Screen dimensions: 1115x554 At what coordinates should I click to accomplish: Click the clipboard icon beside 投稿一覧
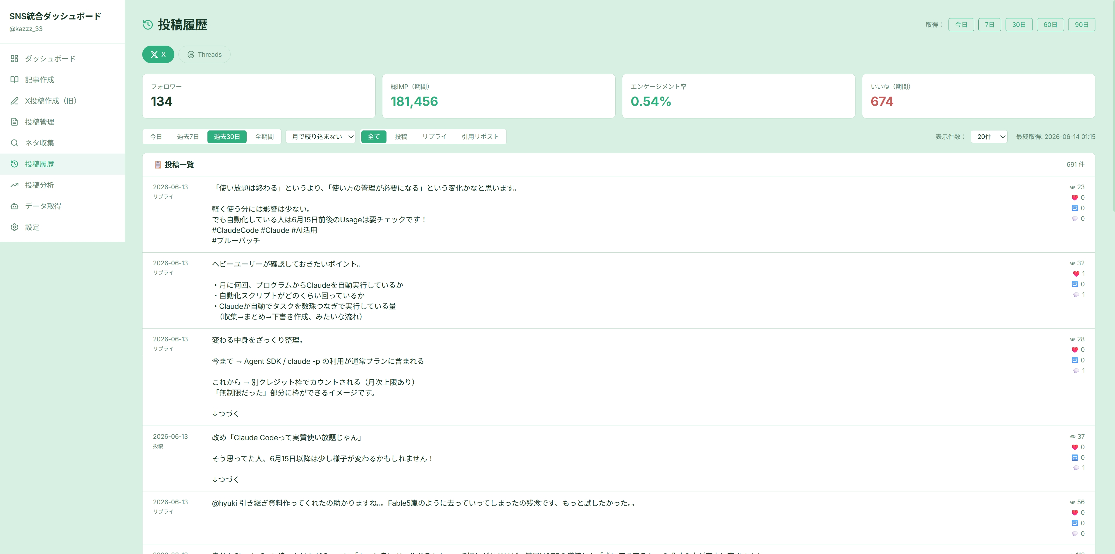(158, 164)
